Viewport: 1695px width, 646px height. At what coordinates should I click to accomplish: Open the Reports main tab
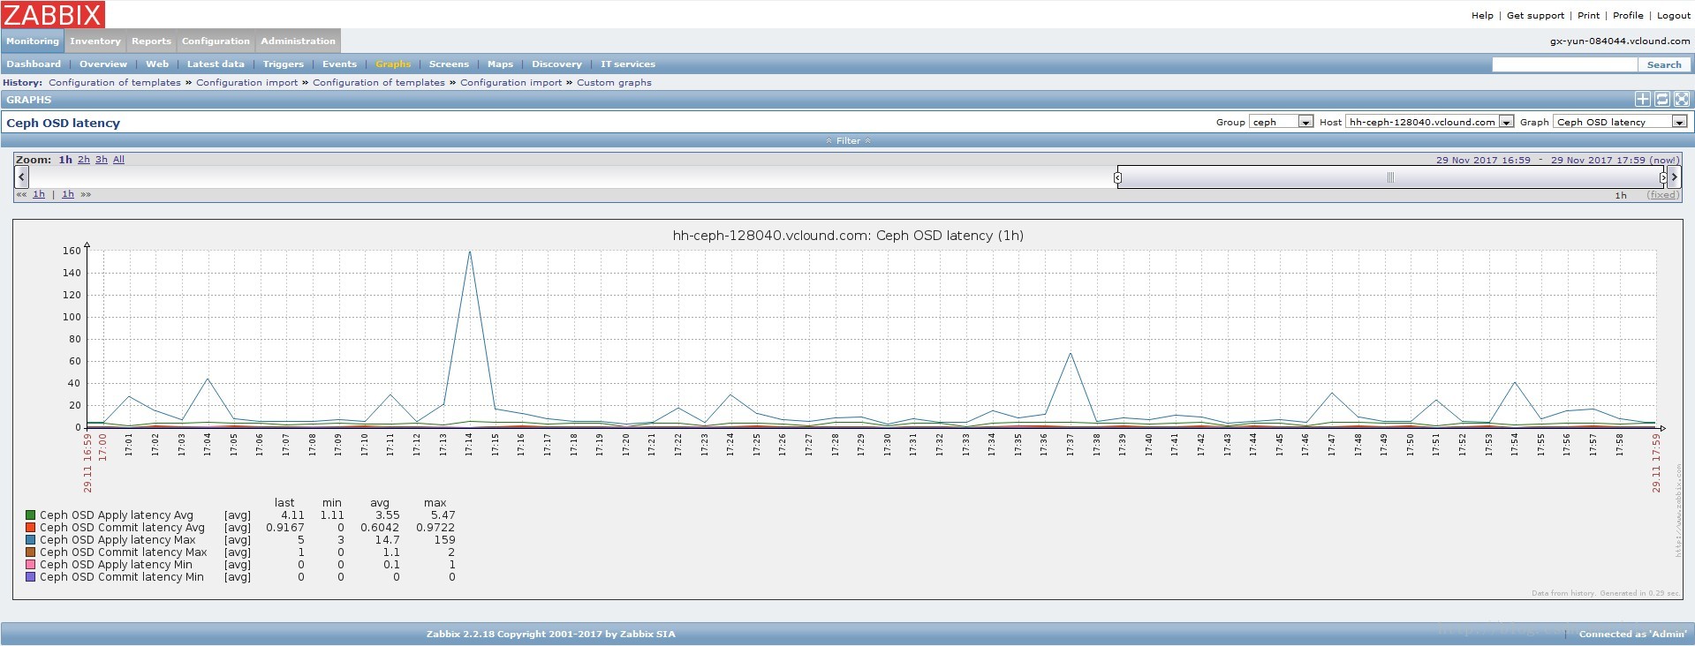(151, 41)
